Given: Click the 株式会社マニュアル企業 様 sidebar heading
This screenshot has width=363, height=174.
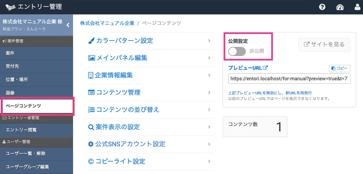Looking at the screenshot, I should (32, 22).
